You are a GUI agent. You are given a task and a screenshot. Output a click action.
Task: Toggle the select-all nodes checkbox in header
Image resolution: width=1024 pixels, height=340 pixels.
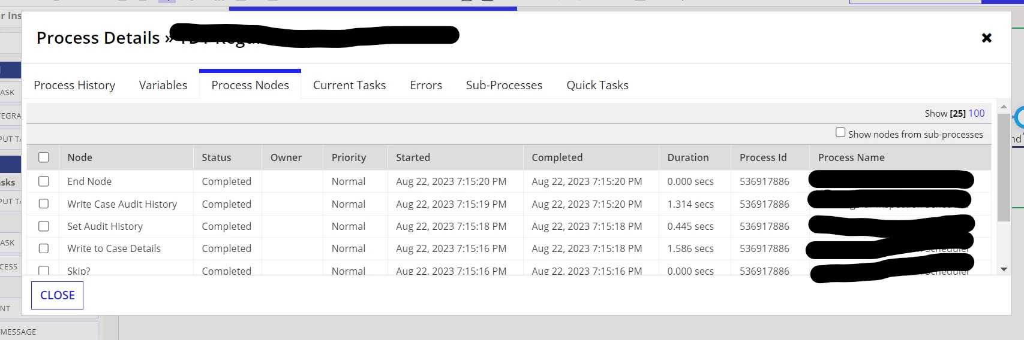[x=44, y=157]
